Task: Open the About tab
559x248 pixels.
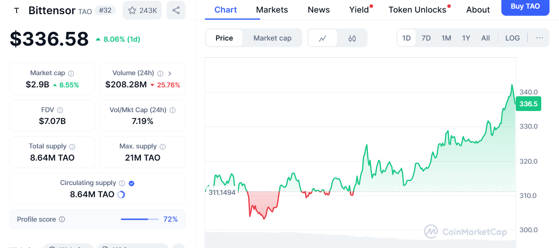Action: pos(478,10)
